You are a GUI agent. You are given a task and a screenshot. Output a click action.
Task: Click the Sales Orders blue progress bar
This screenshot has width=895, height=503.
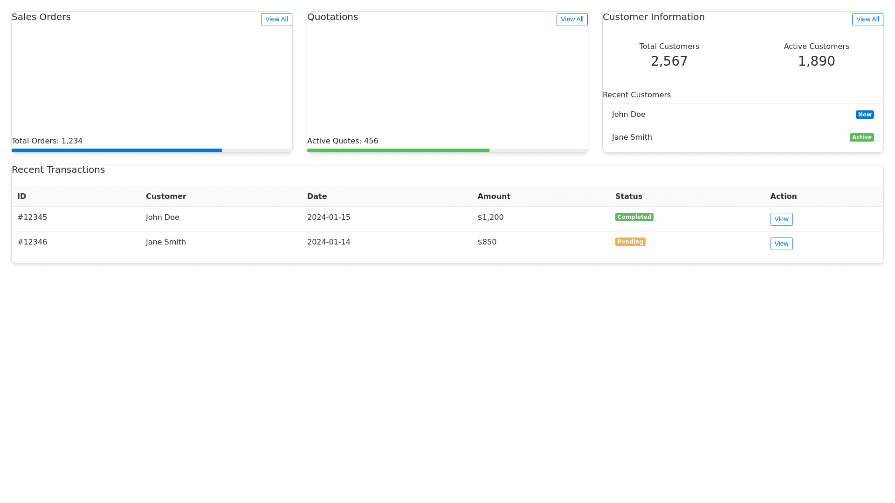117,150
